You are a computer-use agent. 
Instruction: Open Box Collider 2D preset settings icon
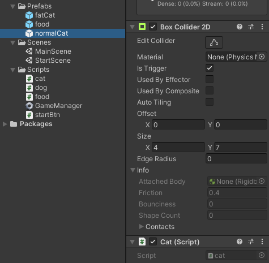251,27
